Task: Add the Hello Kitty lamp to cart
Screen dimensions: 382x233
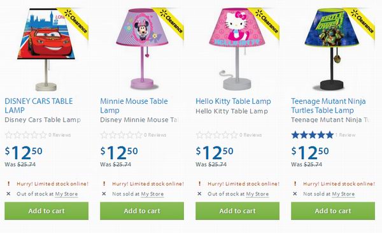Action: tap(237, 211)
